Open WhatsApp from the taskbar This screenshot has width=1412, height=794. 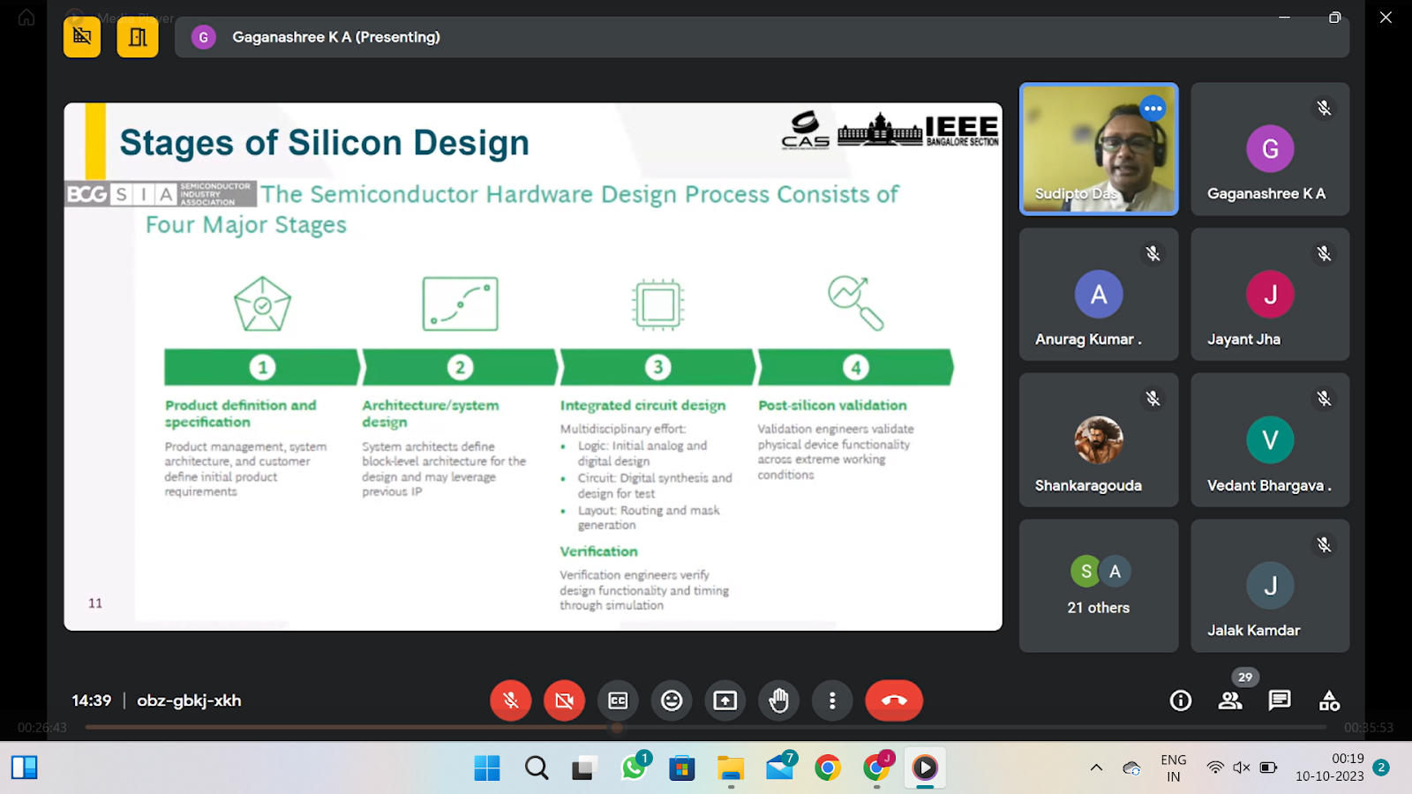pyautogui.click(x=634, y=768)
